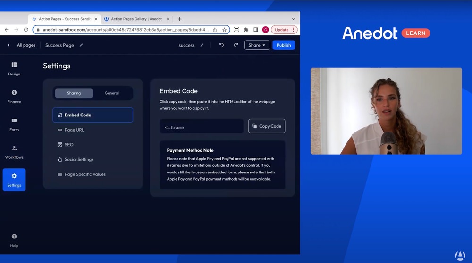Click the iframe embed code field
472x263 pixels.
coord(202,126)
